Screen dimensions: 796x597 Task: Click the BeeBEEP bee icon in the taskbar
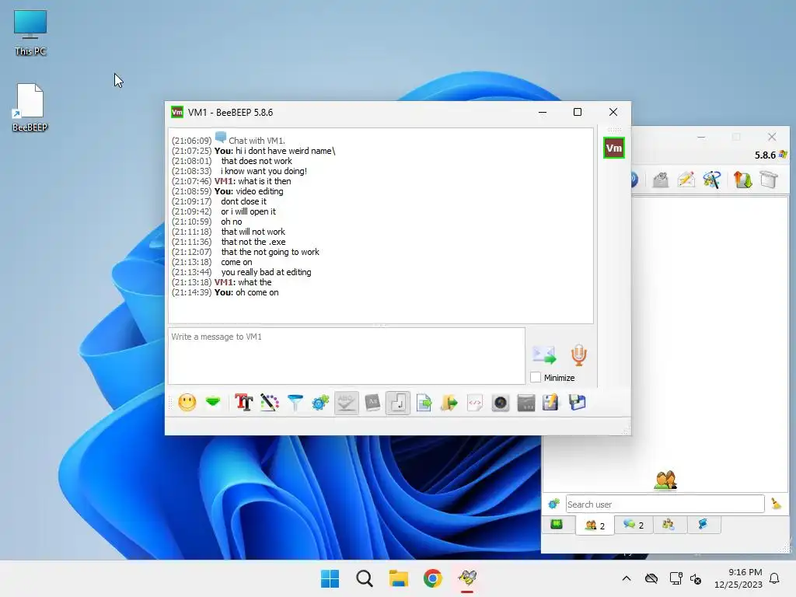[467, 578]
